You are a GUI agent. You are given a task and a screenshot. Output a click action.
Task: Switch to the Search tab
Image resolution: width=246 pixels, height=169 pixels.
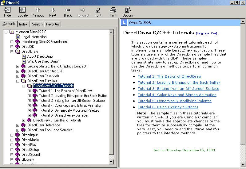[37, 24]
